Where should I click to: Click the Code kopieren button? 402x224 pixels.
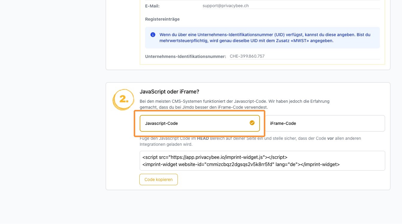coord(159,179)
